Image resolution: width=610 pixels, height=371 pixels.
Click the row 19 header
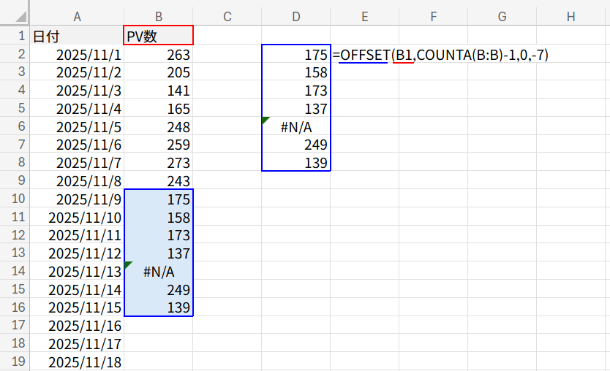[x=15, y=362]
